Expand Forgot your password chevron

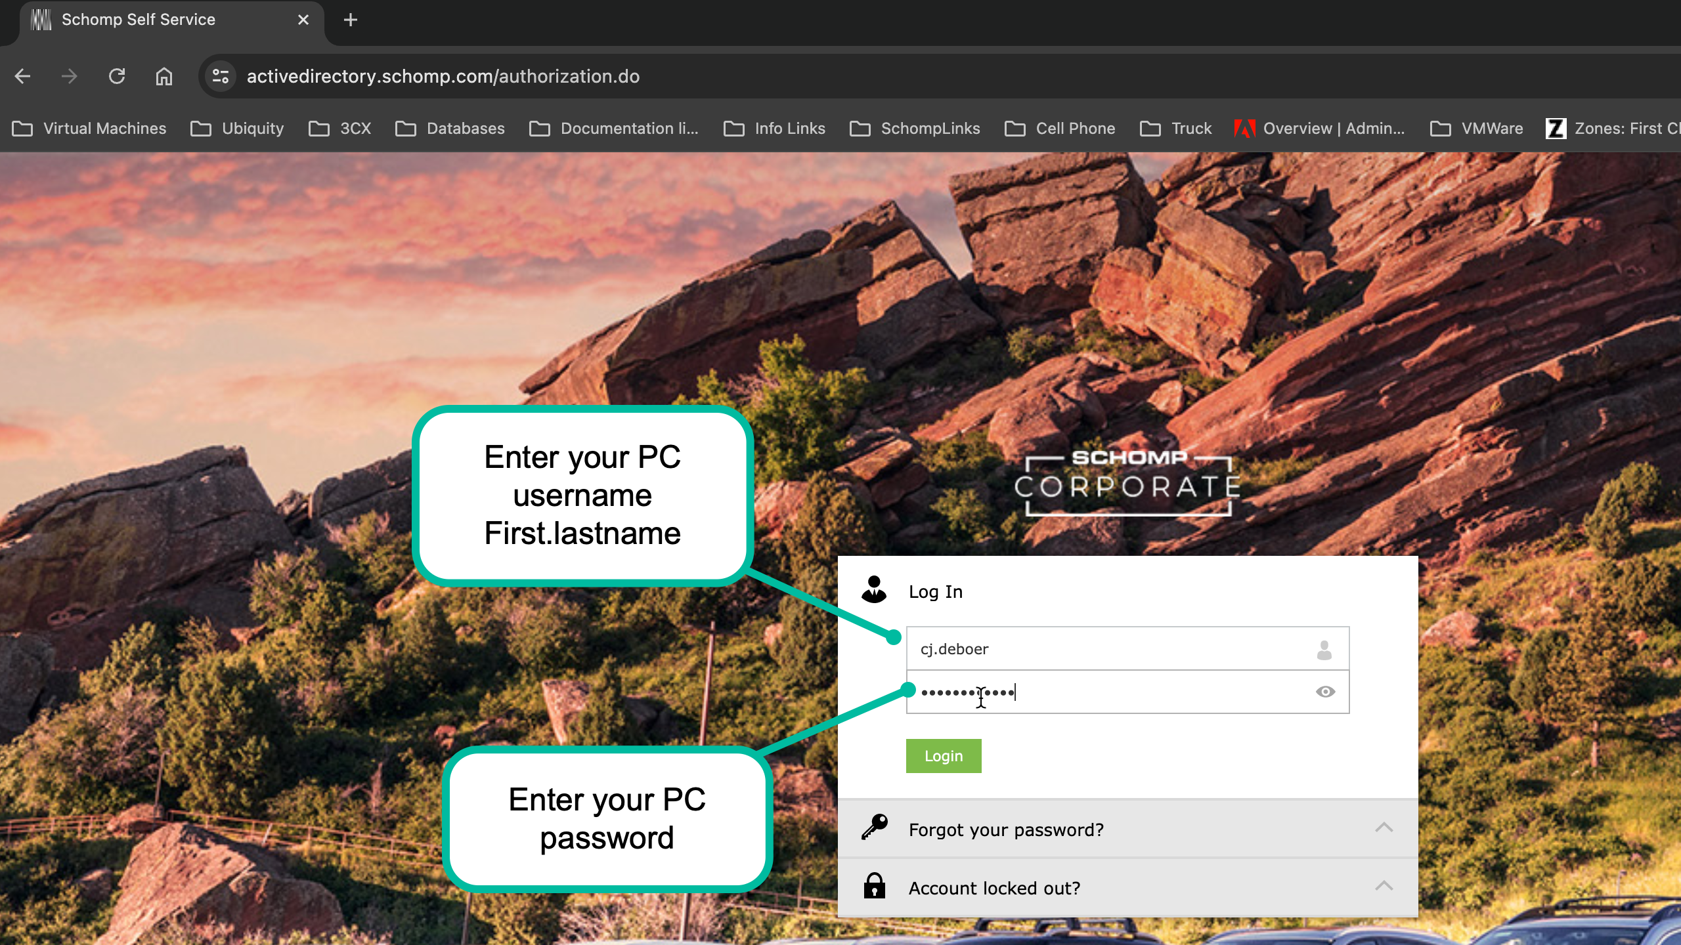click(1384, 828)
